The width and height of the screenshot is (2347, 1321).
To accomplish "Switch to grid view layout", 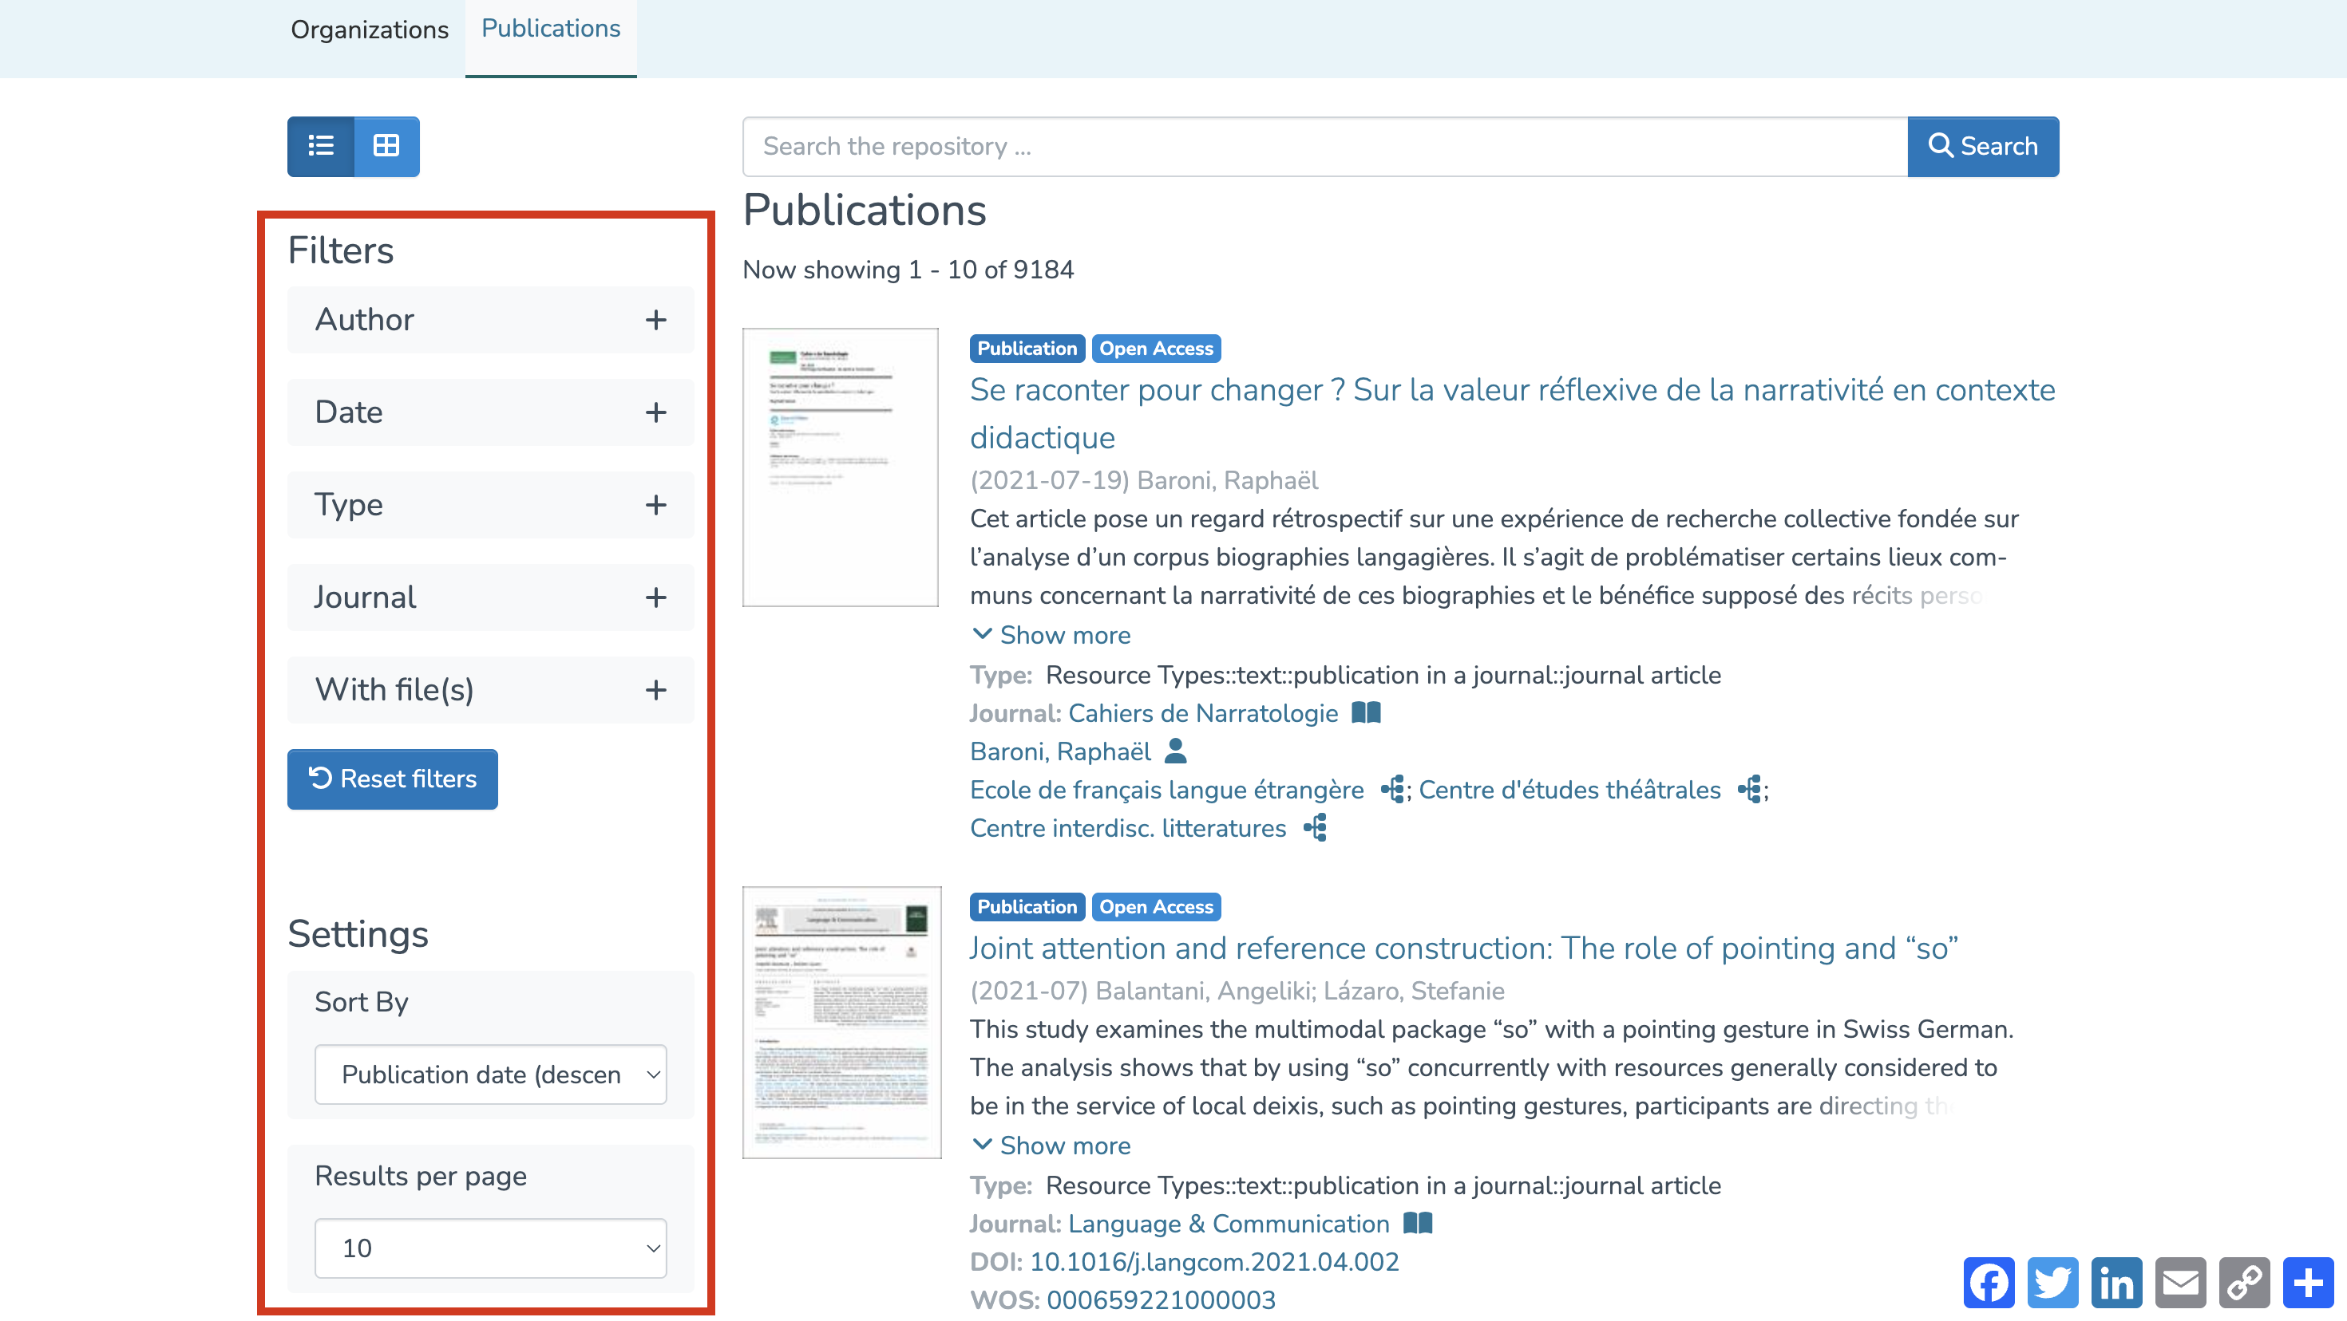I will click(x=386, y=146).
